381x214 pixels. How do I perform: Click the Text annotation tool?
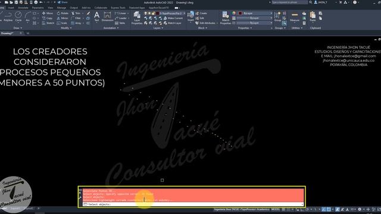pos(96,17)
